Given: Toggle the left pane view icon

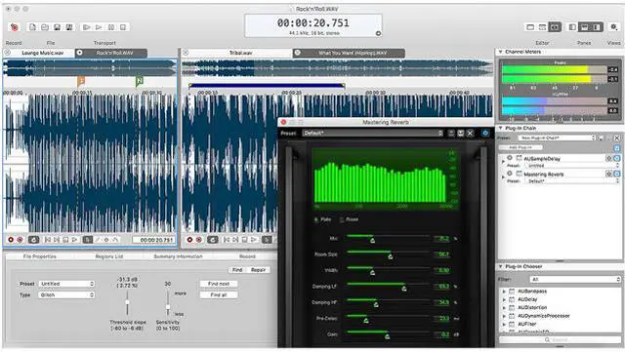Looking at the screenshot, I should (572, 27).
